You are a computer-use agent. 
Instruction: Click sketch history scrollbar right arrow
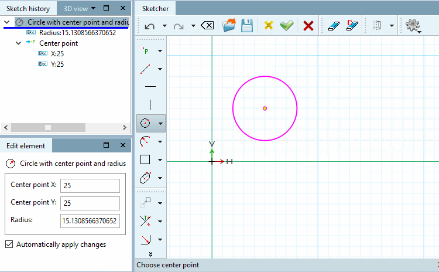125,128
